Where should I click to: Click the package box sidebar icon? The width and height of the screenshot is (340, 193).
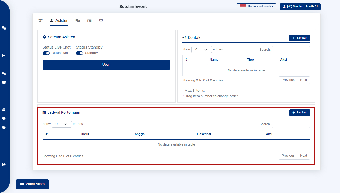[4, 110]
